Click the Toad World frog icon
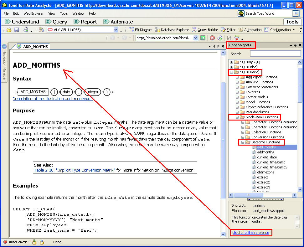The height and width of the screenshot is (247, 304). pos(241,13)
